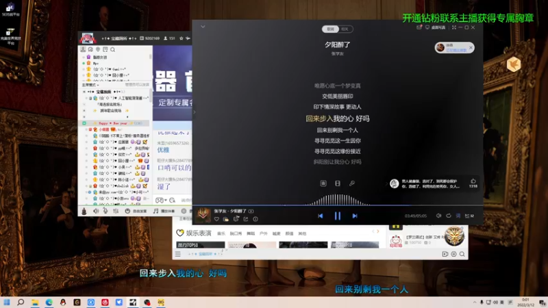Select the 音乐 category tab
This screenshot has width=548, height=308.
pyautogui.click(x=221, y=233)
